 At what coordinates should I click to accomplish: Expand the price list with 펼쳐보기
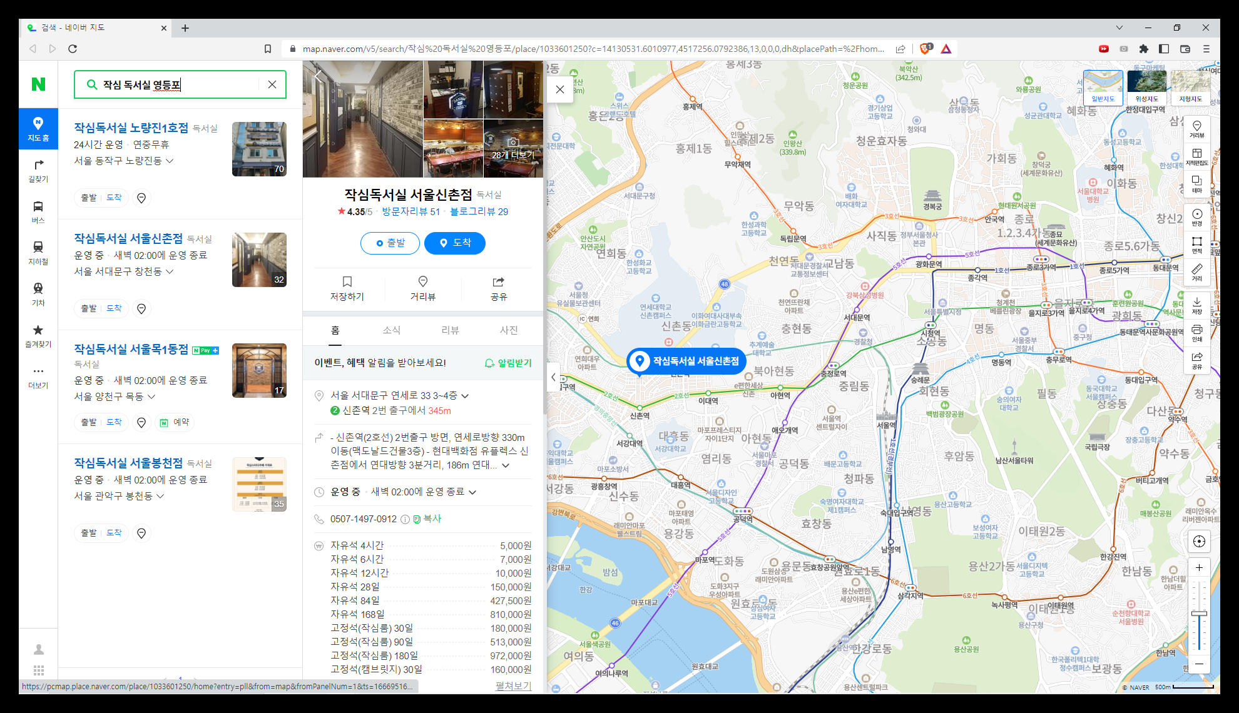click(x=513, y=686)
